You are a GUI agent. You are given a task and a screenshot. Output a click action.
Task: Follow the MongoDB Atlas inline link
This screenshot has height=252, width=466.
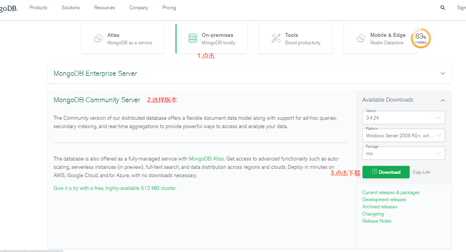[206, 159]
